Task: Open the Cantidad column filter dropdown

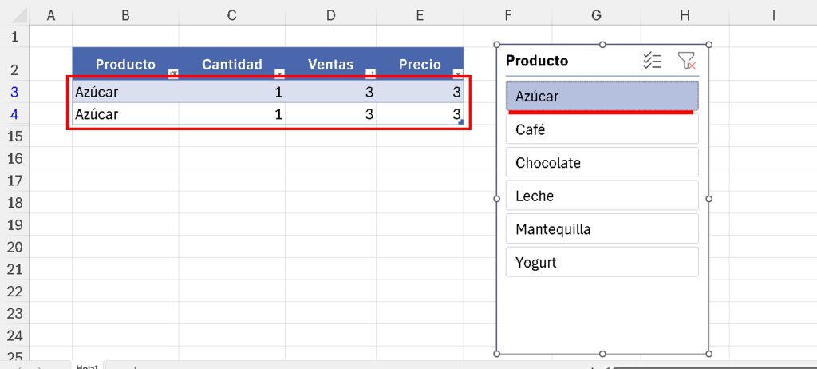Action: [x=279, y=73]
